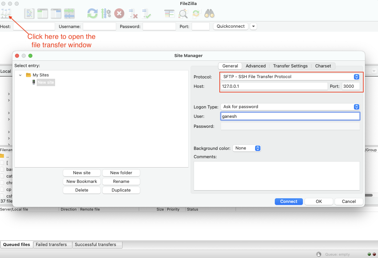The width and height of the screenshot is (378, 258).
Task: Click the quickconnect Password field
Action: (159, 26)
